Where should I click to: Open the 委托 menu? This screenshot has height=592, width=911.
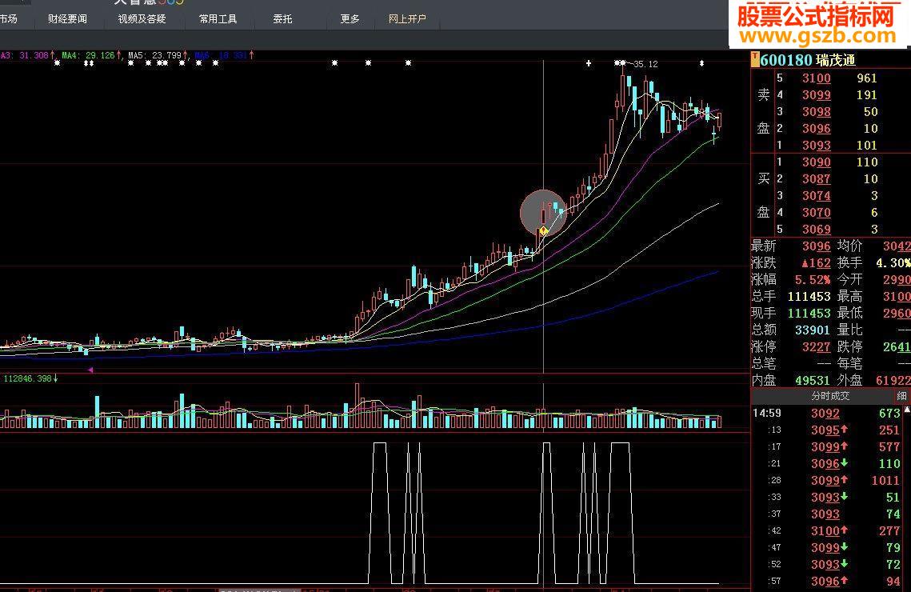point(282,19)
